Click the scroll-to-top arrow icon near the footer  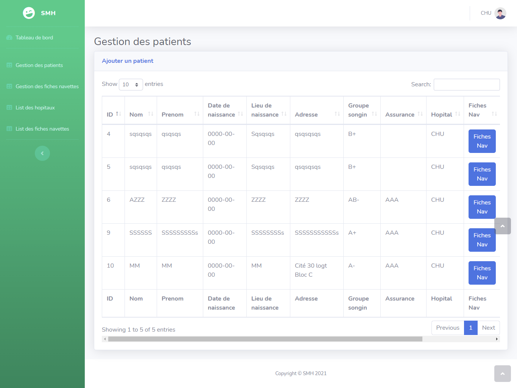[503, 374]
